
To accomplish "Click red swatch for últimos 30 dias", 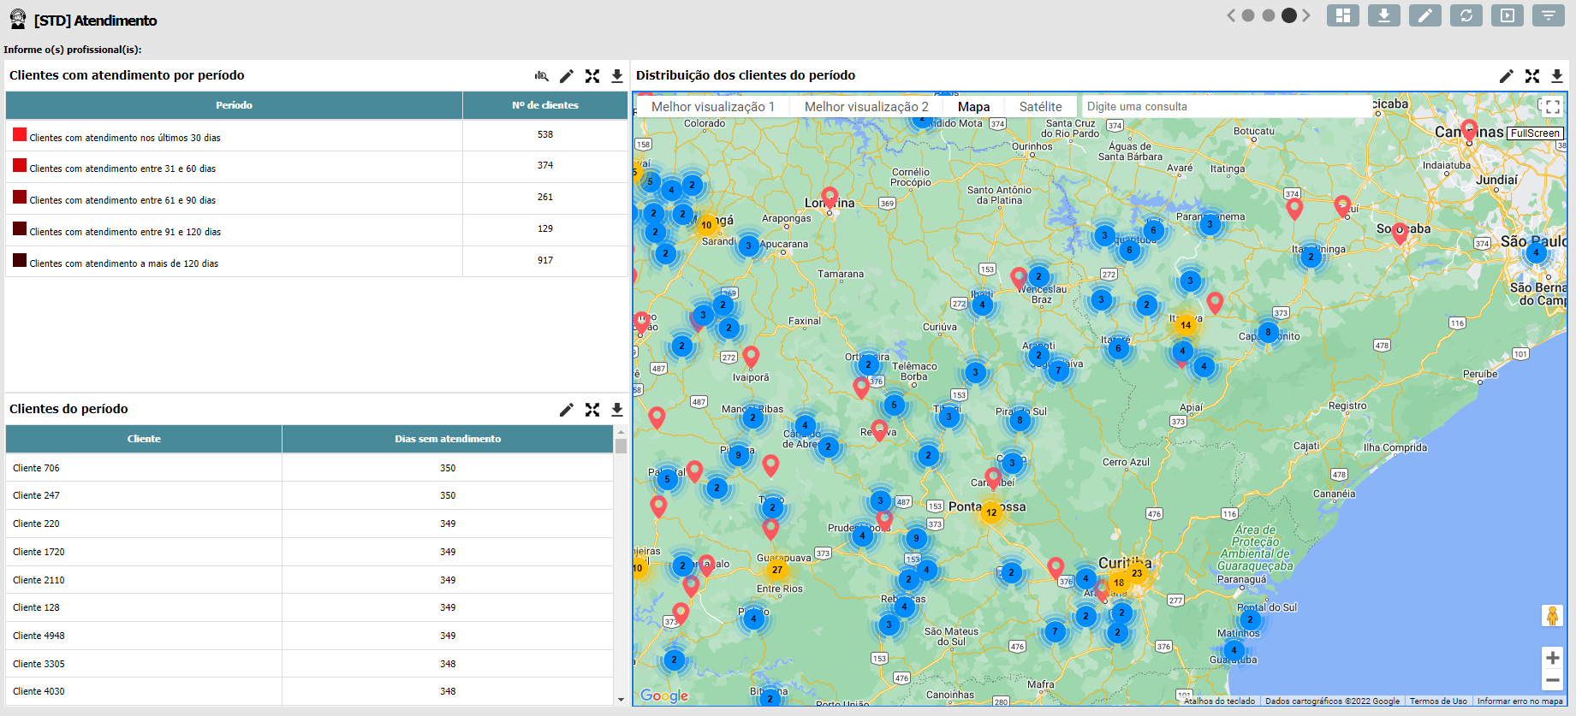I will click(x=20, y=134).
